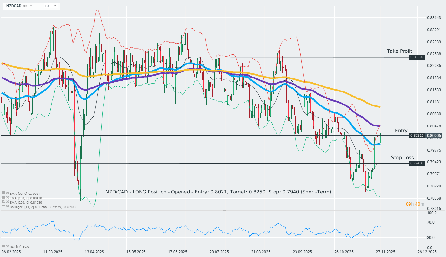Open settings for the RSI [14] indicator
The image size is (446, 257).
point(3,246)
